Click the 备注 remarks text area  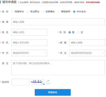[58, 68]
